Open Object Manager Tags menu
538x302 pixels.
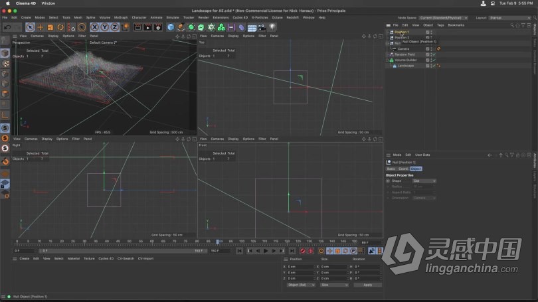440,25
